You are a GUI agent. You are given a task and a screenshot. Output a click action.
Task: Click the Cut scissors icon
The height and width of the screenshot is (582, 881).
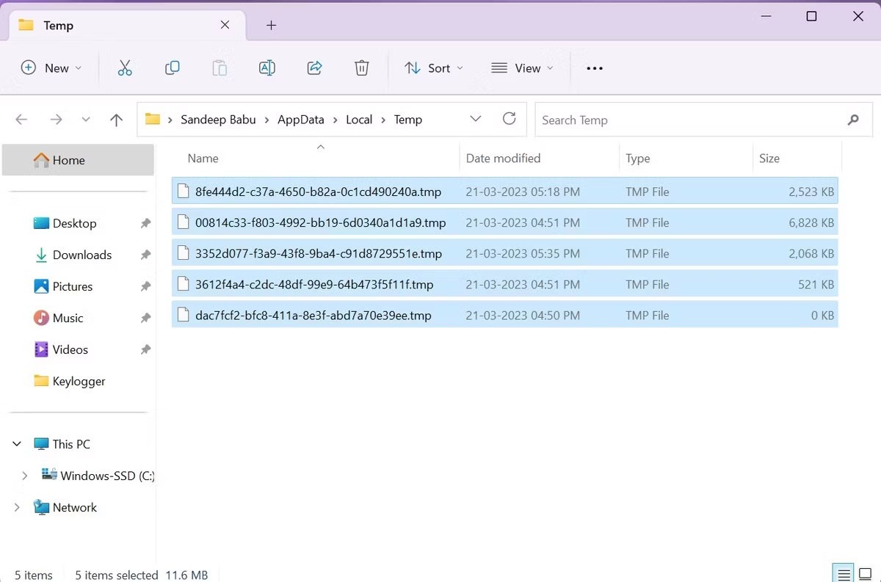[x=125, y=68]
